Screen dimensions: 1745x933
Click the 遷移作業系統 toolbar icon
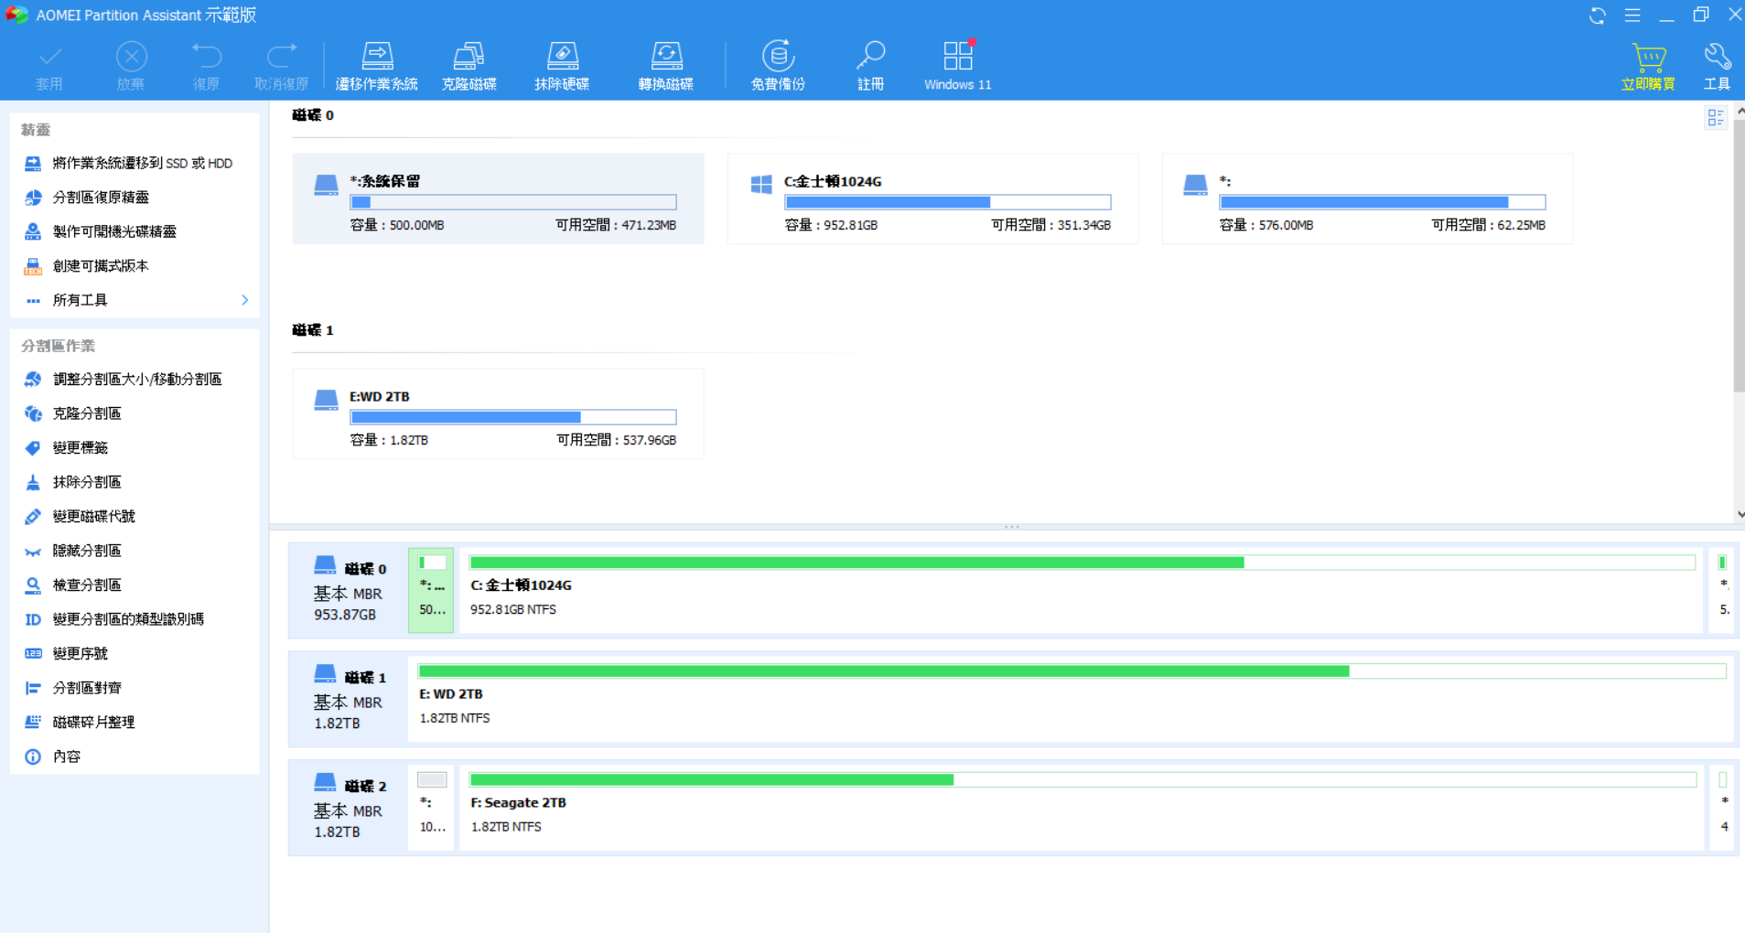pyautogui.click(x=376, y=66)
